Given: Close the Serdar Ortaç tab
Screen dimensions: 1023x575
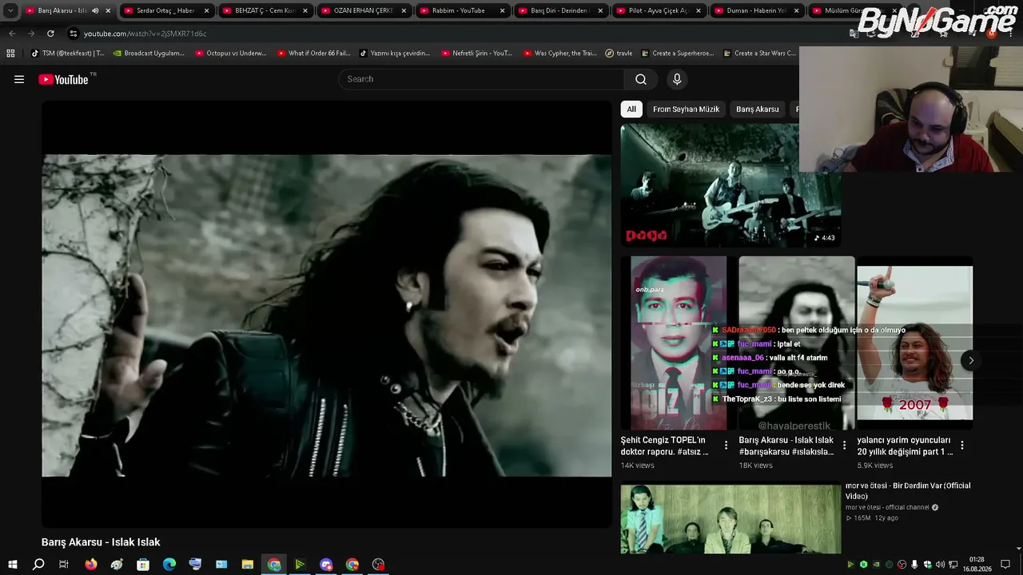Looking at the screenshot, I should click(x=206, y=11).
